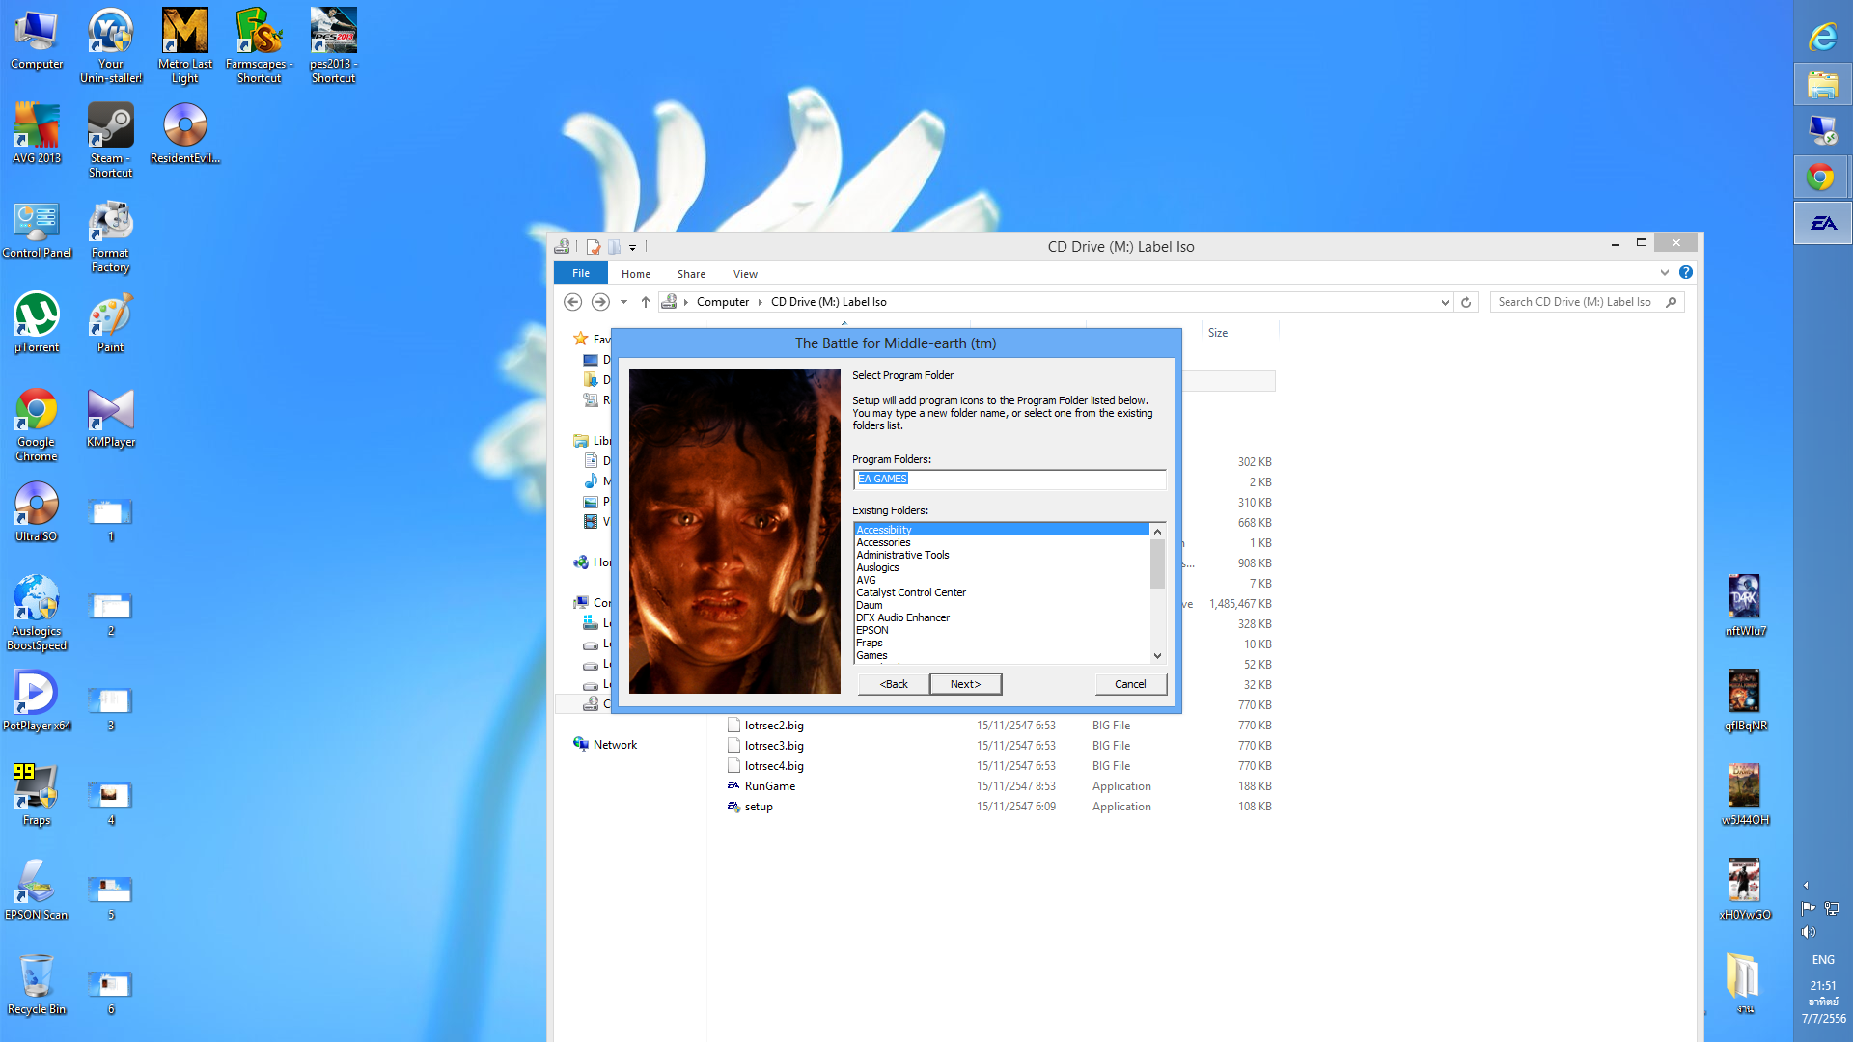The width and height of the screenshot is (1853, 1042).
Task: Click the EA icon in the taskbar
Action: point(1822,224)
